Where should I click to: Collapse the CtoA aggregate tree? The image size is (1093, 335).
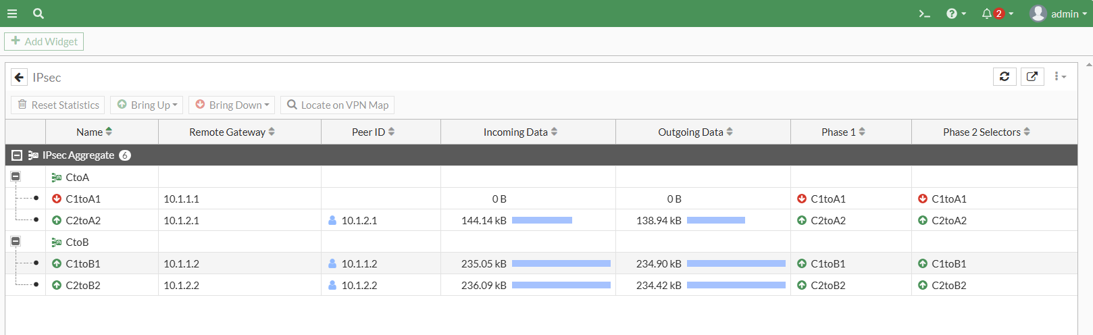[16, 176]
